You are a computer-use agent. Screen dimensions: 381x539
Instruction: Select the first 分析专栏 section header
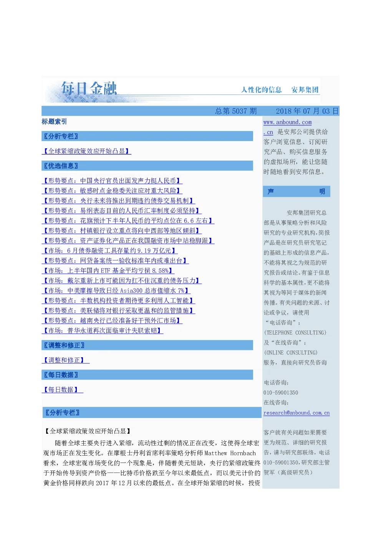[x=147, y=136]
